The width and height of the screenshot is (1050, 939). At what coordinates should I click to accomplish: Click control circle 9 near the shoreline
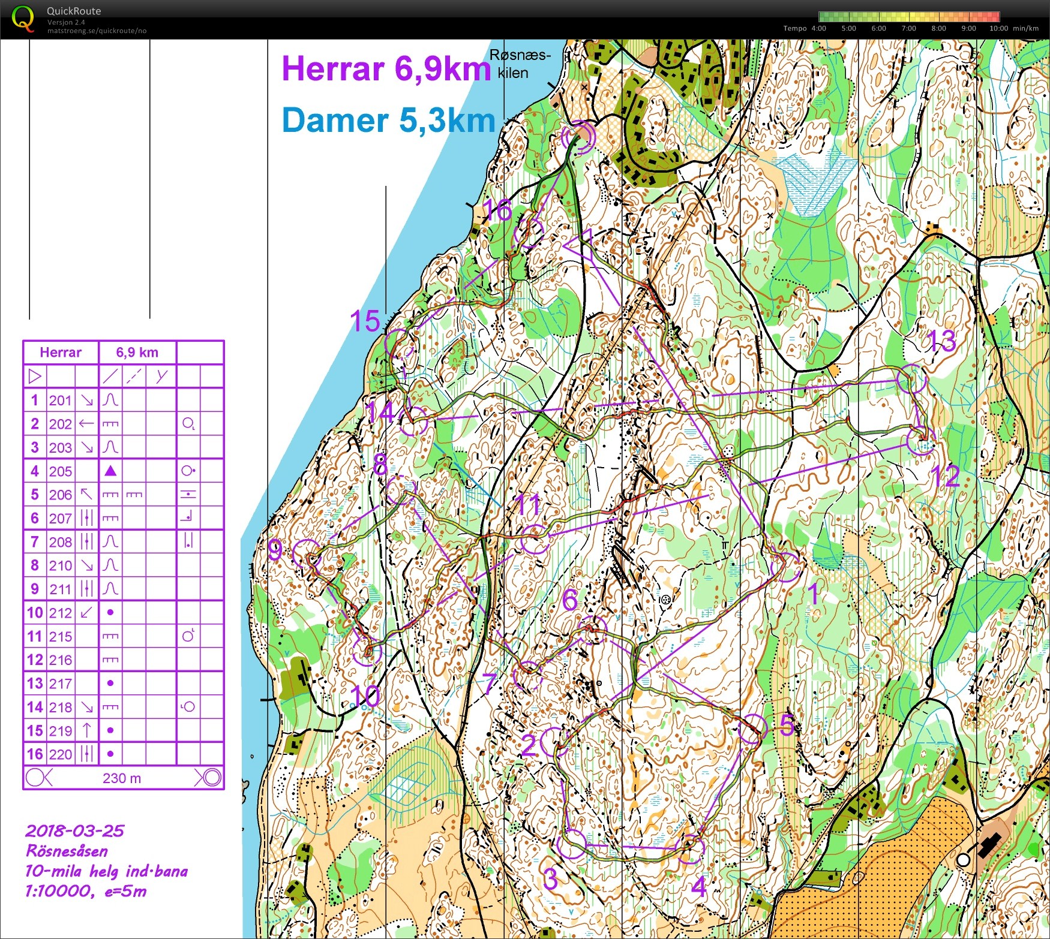coord(307,555)
